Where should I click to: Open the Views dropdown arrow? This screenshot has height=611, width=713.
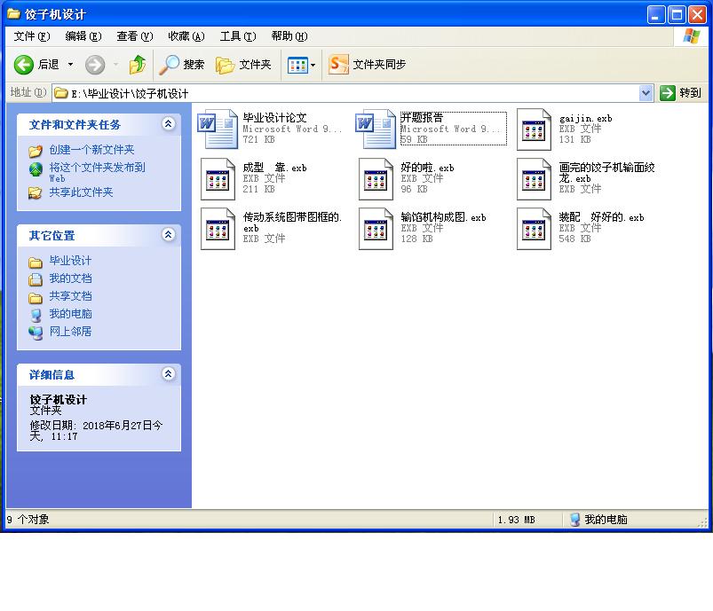coord(313,65)
